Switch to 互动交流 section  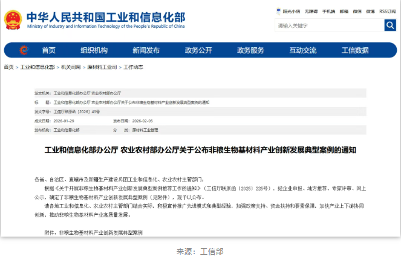[302, 50]
